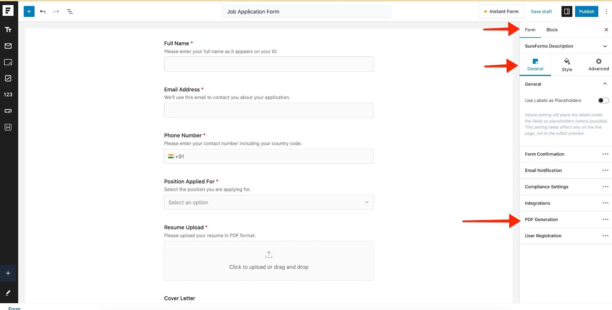Click Save draft
Screen dimensions: 612x310
click(x=541, y=11)
